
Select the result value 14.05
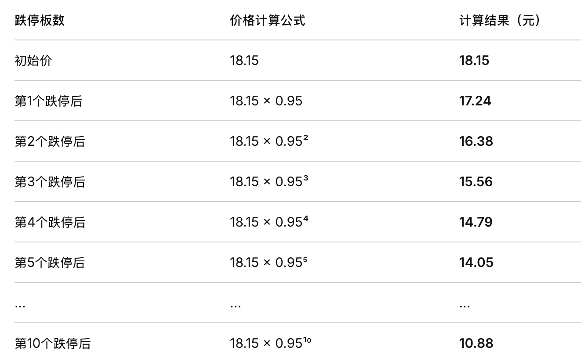pos(476,263)
